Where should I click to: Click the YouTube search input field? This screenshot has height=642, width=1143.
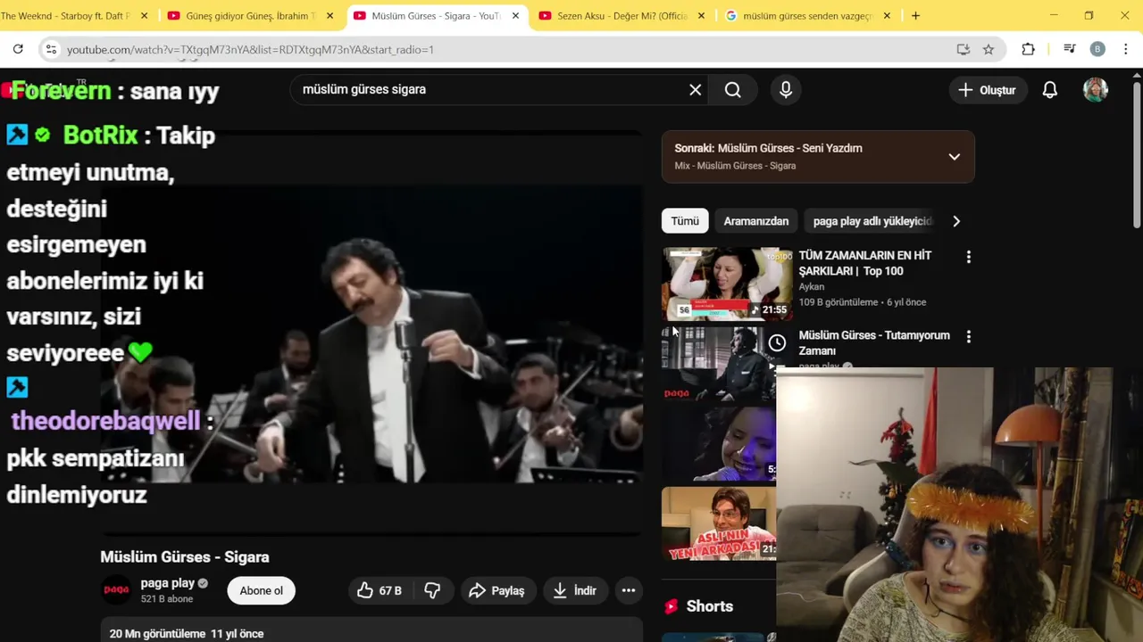(x=491, y=89)
